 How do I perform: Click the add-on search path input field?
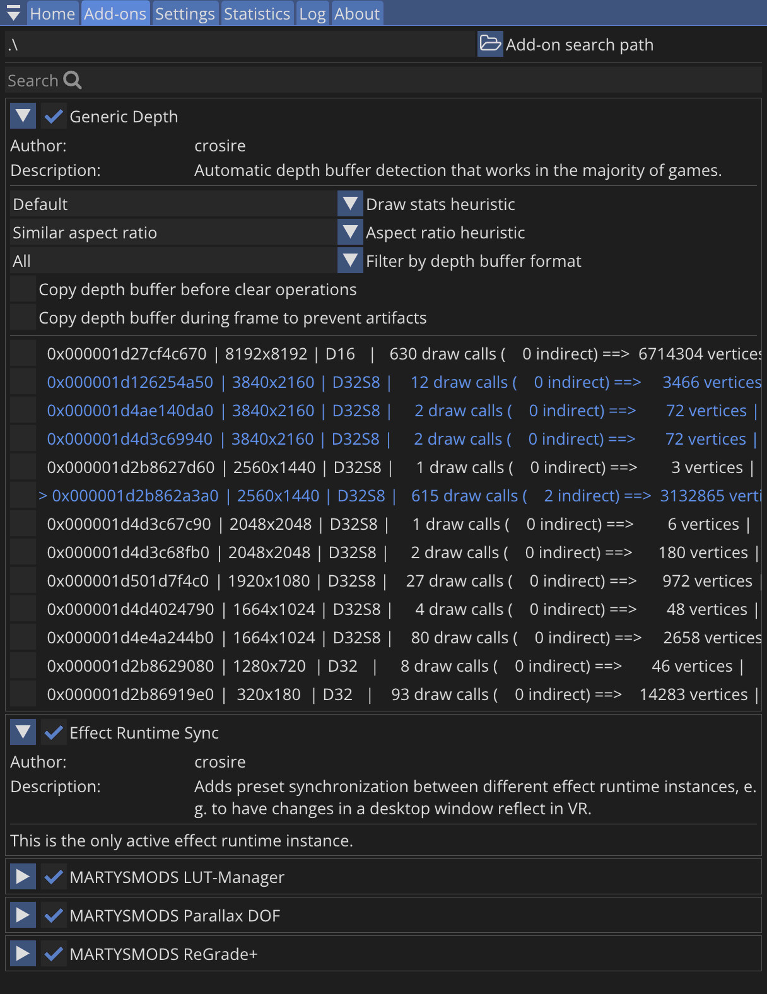[x=240, y=44]
